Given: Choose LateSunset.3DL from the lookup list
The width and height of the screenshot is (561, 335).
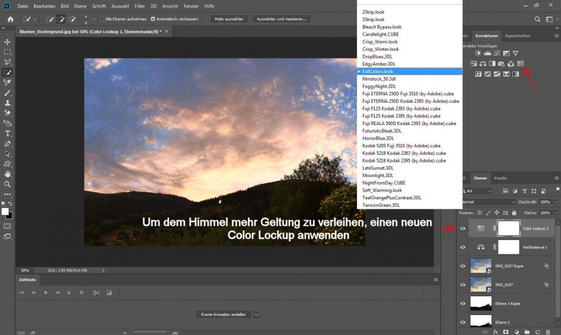Looking at the screenshot, I should point(378,168).
